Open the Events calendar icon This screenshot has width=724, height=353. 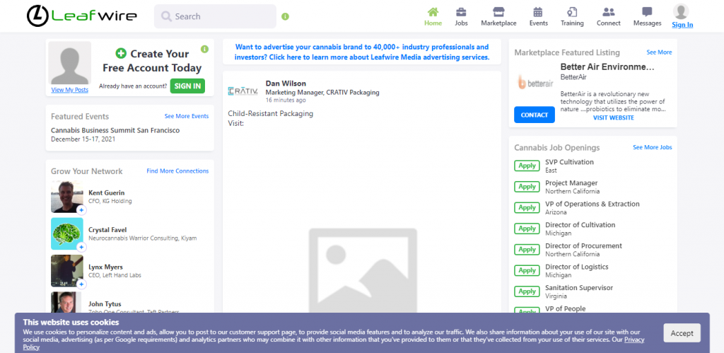538,12
